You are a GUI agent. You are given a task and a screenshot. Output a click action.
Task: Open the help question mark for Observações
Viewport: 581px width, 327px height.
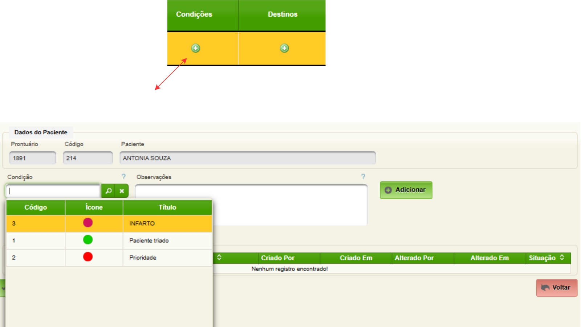click(363, 177)
